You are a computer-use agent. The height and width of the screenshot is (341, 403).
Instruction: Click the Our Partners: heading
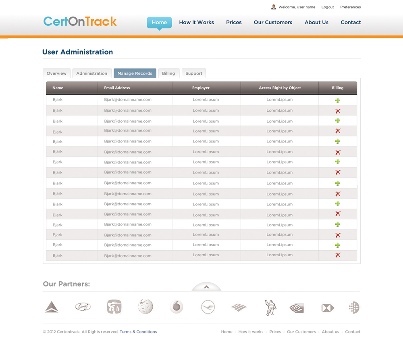point(66,284)
